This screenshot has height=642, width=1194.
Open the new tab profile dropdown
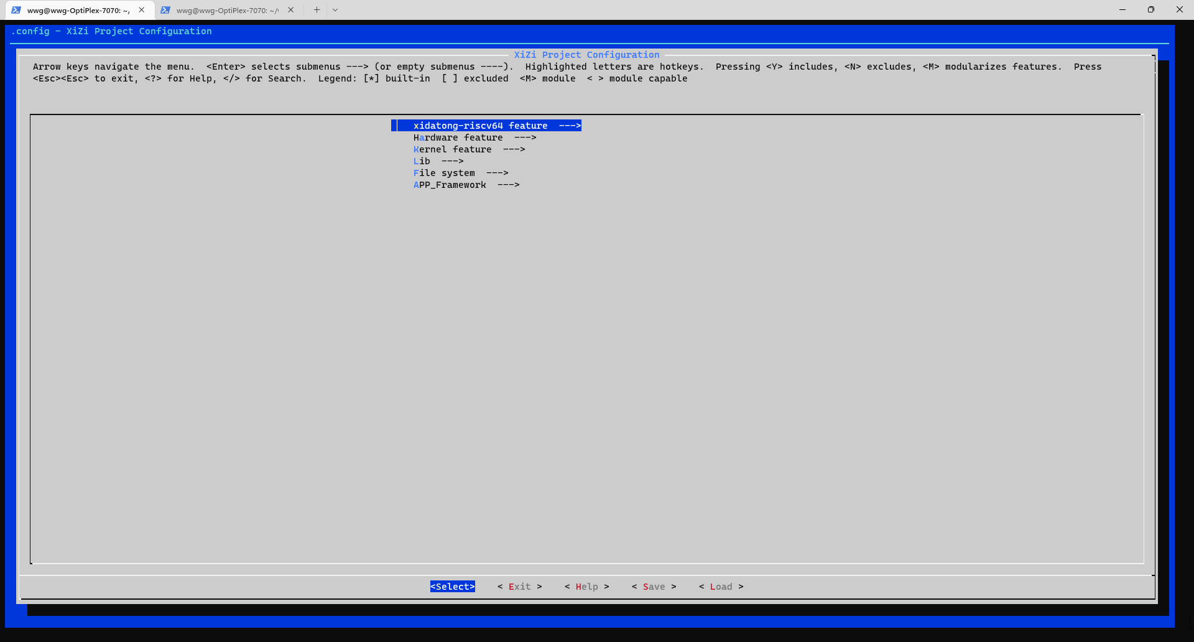(x=335, y=10)
